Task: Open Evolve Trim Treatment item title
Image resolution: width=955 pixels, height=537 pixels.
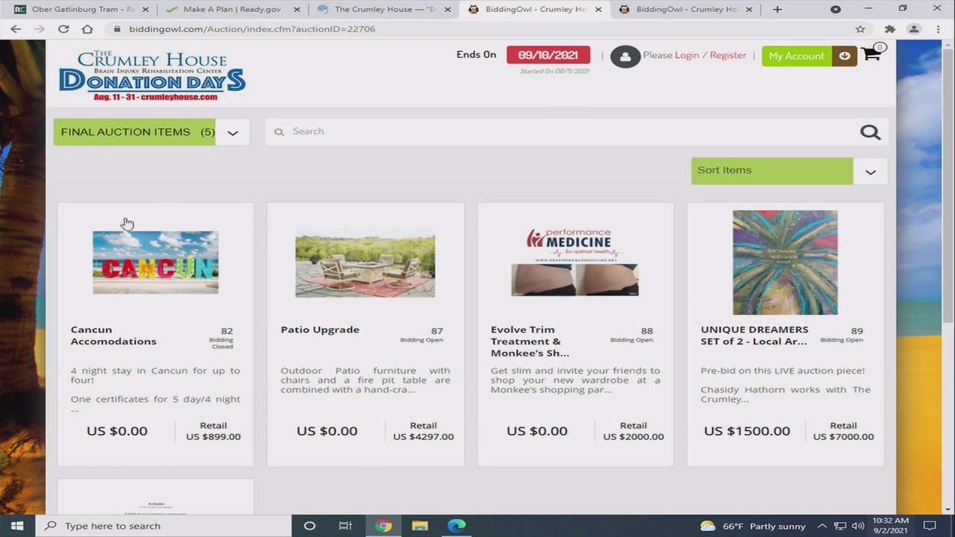Action: pyautogui.click(x=530, y=342)
